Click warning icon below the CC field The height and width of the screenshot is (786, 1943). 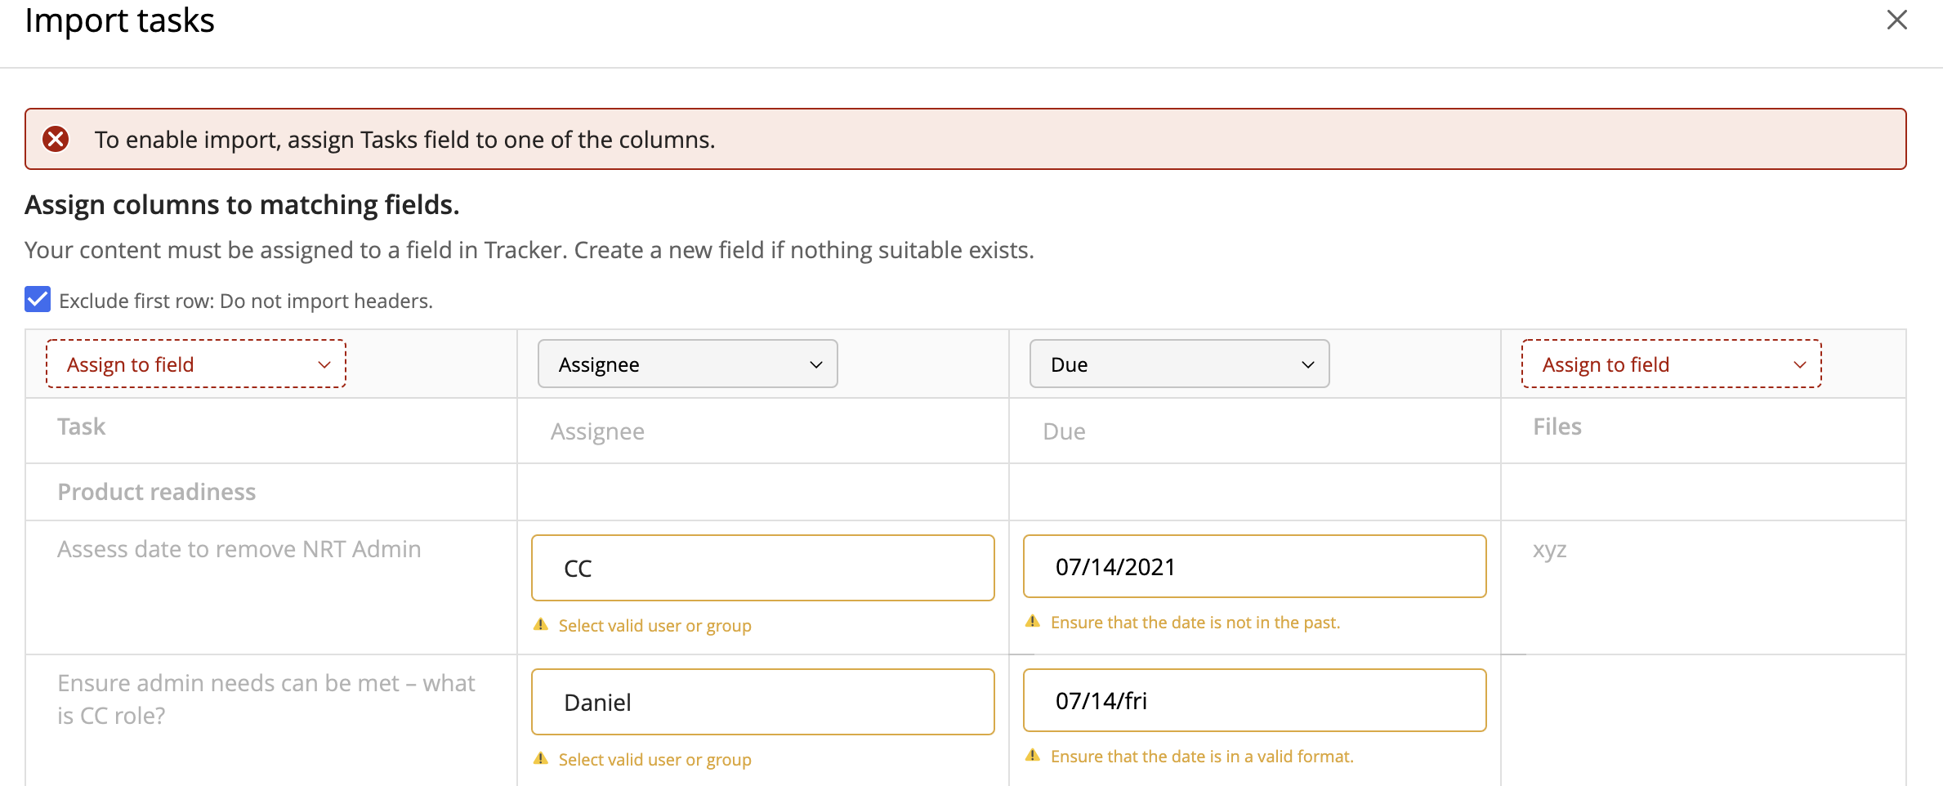541,625
